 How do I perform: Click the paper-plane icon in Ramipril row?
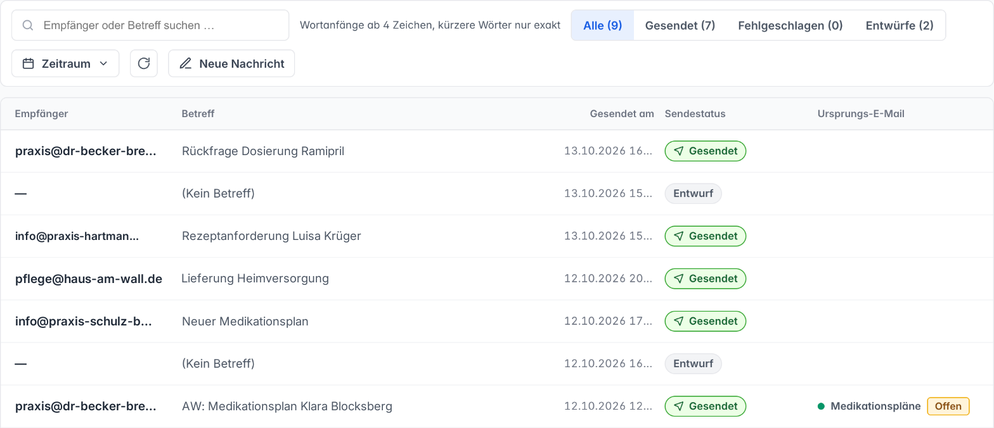click(679, 151)
